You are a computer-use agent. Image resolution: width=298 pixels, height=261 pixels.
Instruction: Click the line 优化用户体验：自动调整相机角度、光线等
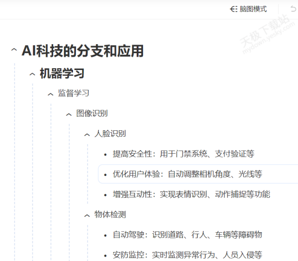point(187,174)
